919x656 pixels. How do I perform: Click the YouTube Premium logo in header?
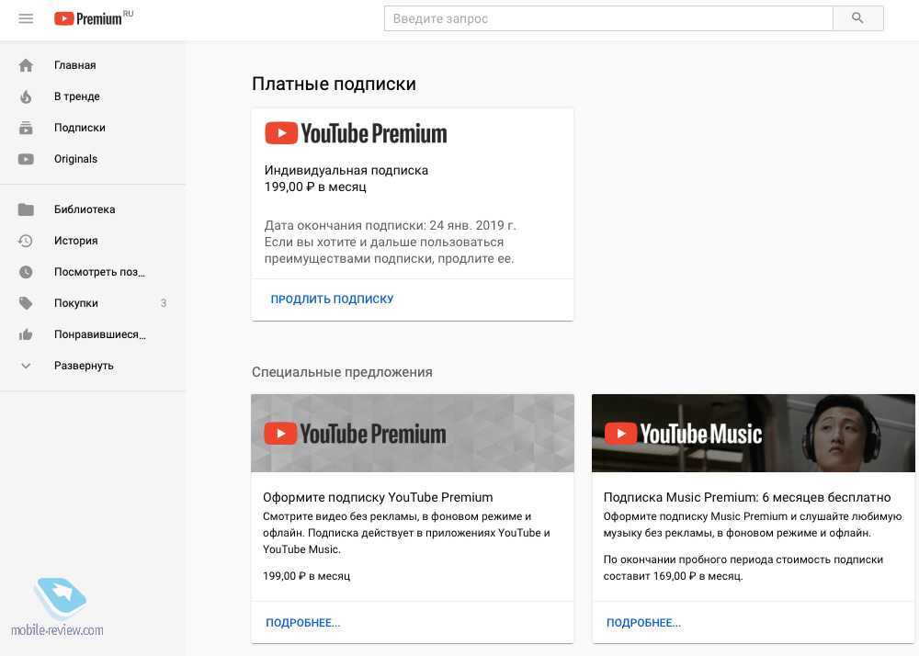[94, 18]
